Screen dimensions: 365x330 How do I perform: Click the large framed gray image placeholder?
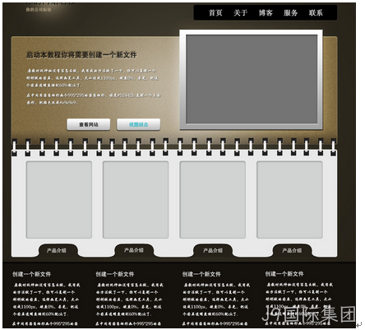pos(252,80)
